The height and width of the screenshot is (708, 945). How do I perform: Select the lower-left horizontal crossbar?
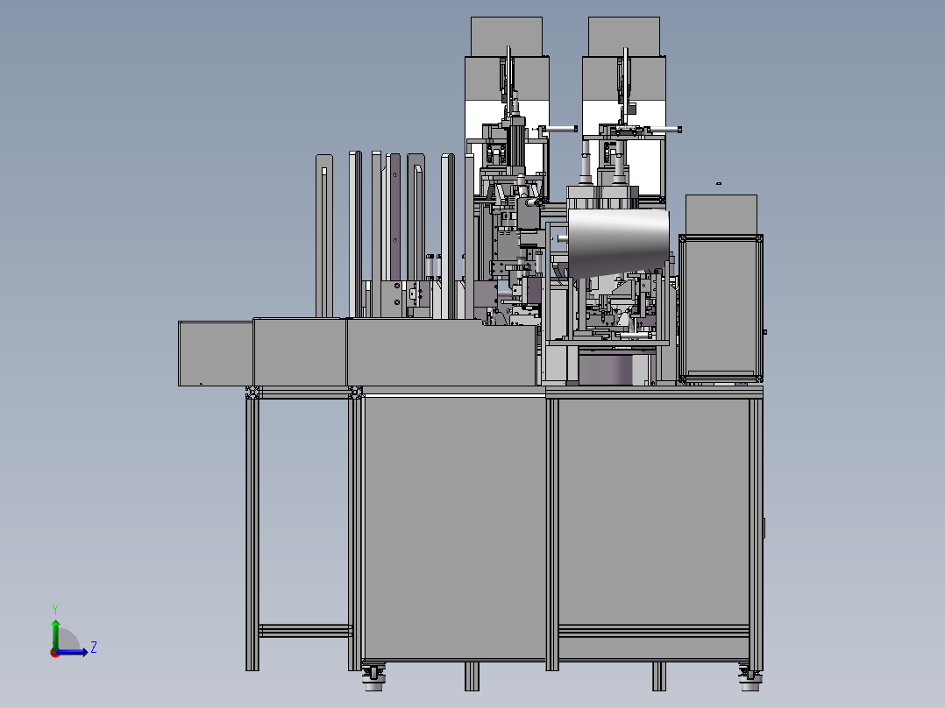(x=304, y=631)
